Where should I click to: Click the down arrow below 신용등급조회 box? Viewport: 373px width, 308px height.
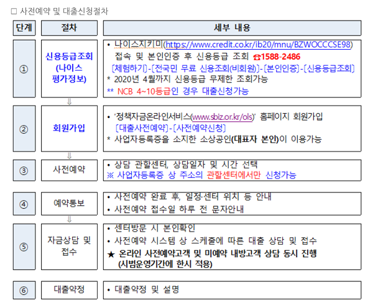[x=70, y=101]
